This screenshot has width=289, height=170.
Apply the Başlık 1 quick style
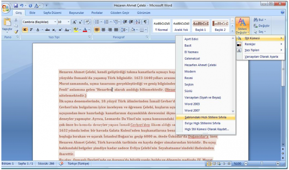click(x=201, y=26)
